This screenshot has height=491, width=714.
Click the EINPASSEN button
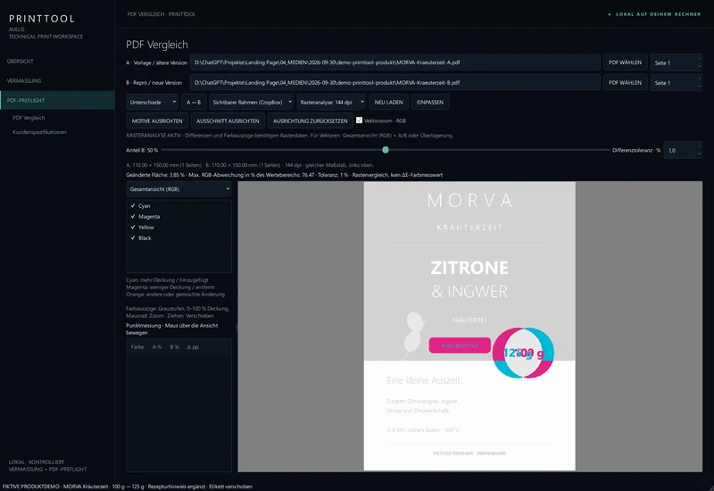point(430,102)
